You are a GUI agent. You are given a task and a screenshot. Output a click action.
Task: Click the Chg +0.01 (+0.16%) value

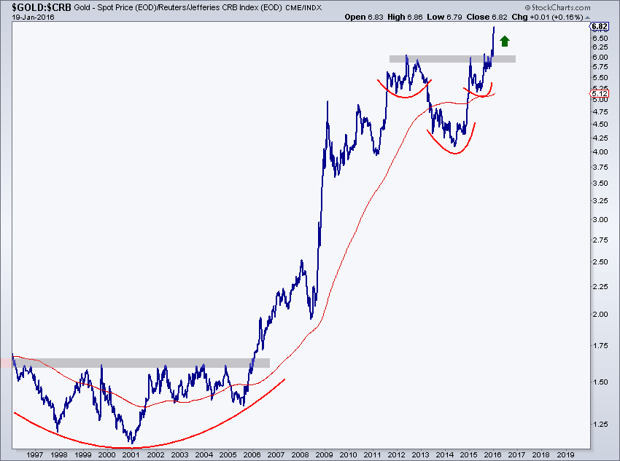[x=547, y=17]
